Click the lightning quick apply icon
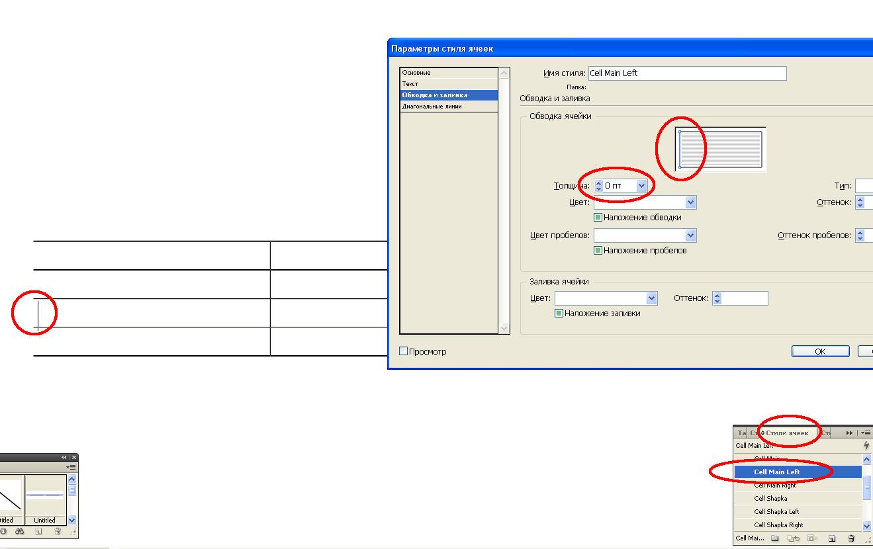This screenshot has height=549, width=873. click(866, 446)
